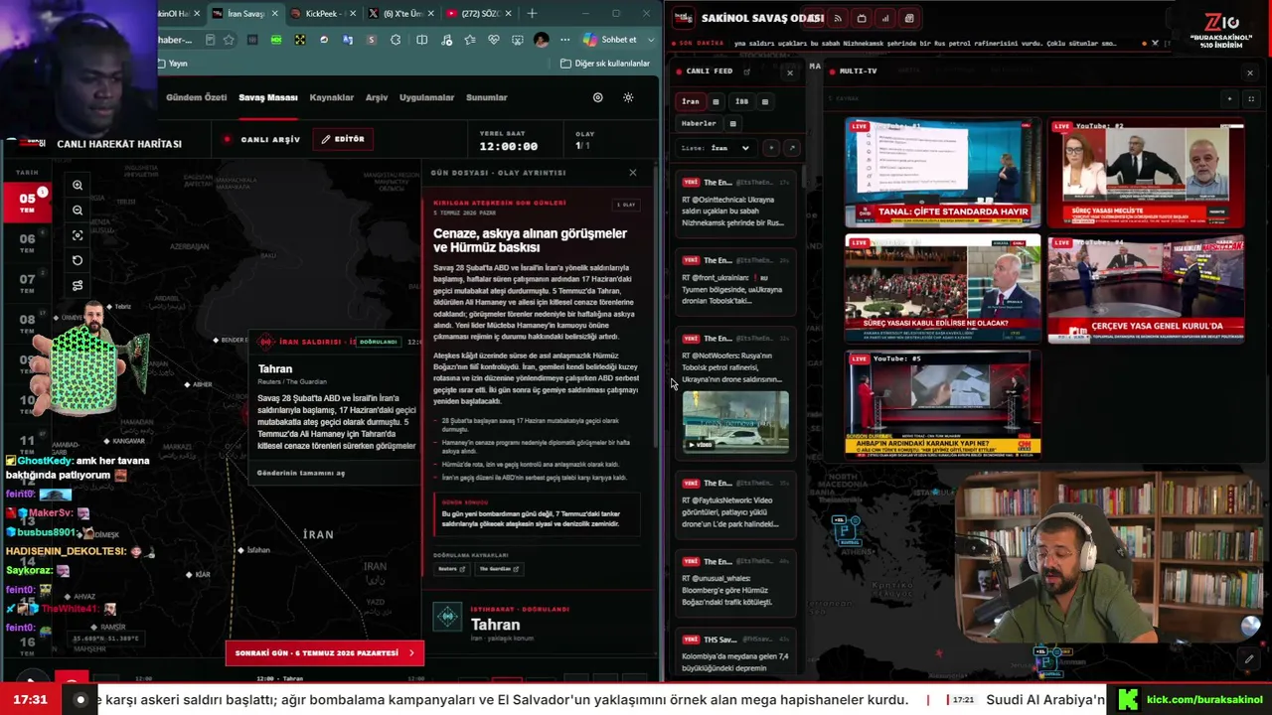Close the Gün Dosyası event details panel
The width and height of the screenshot is (1272, 715).
point(632,173)
